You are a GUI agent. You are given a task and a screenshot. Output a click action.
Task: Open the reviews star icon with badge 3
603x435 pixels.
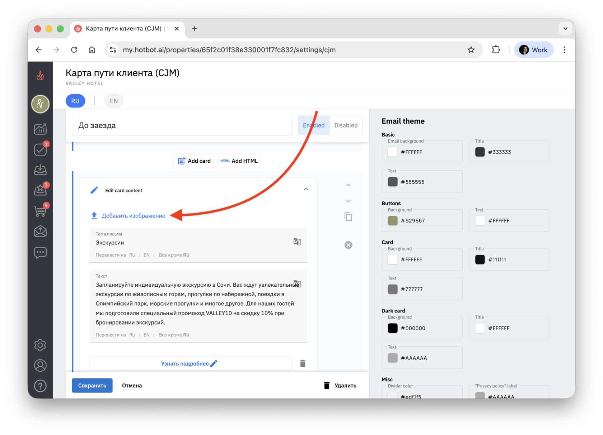[40, 190]
